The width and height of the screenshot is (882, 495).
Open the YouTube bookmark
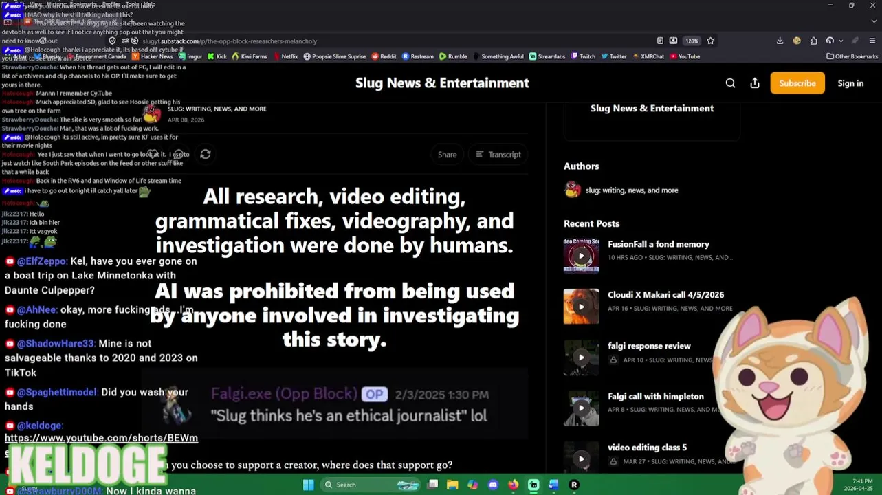point(685,57)
